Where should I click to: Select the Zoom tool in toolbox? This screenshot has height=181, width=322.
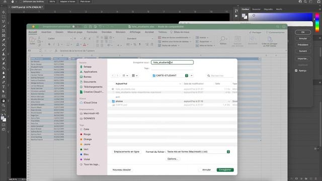4,106
